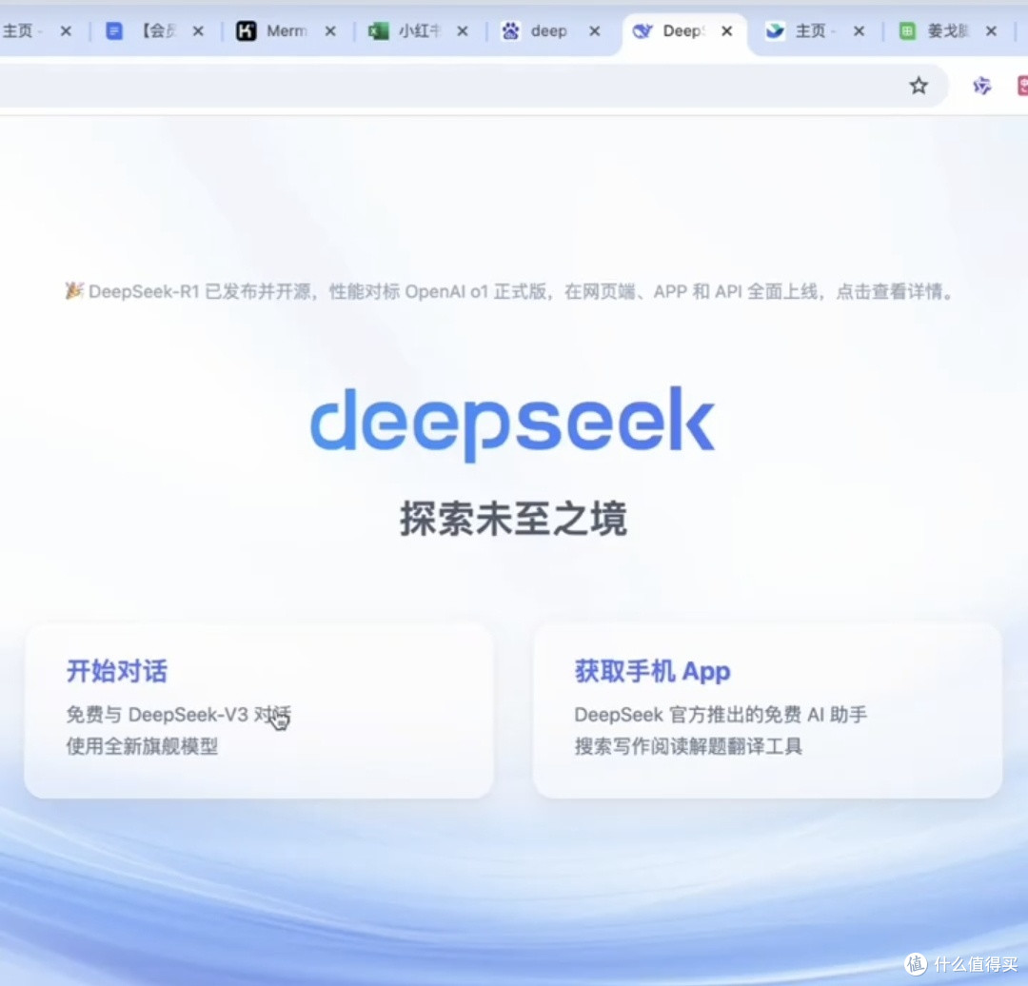This screenshot has height=986, width=1028.
Task: Click the red extension icon at toolbar edge
Action: pyautogui.click(x=1022, y=86)
